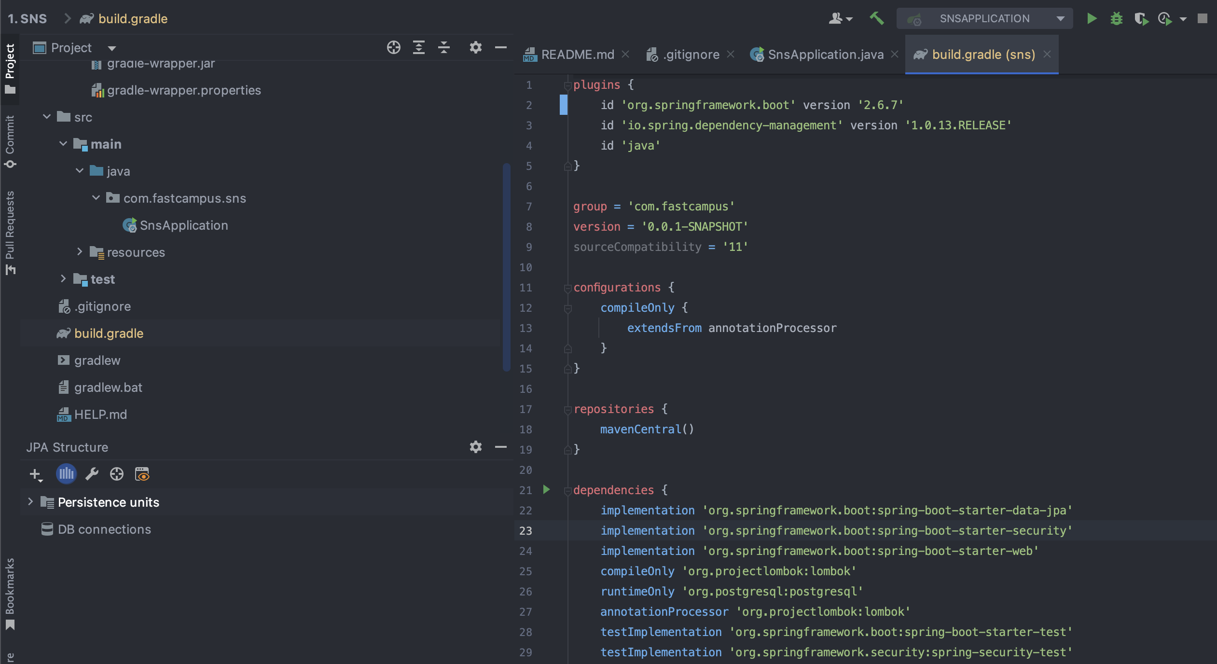This screenshot has height=664, width=1217.
Task: Toggle the blue grouping button in JPA Structure
Action: (66, 474)
